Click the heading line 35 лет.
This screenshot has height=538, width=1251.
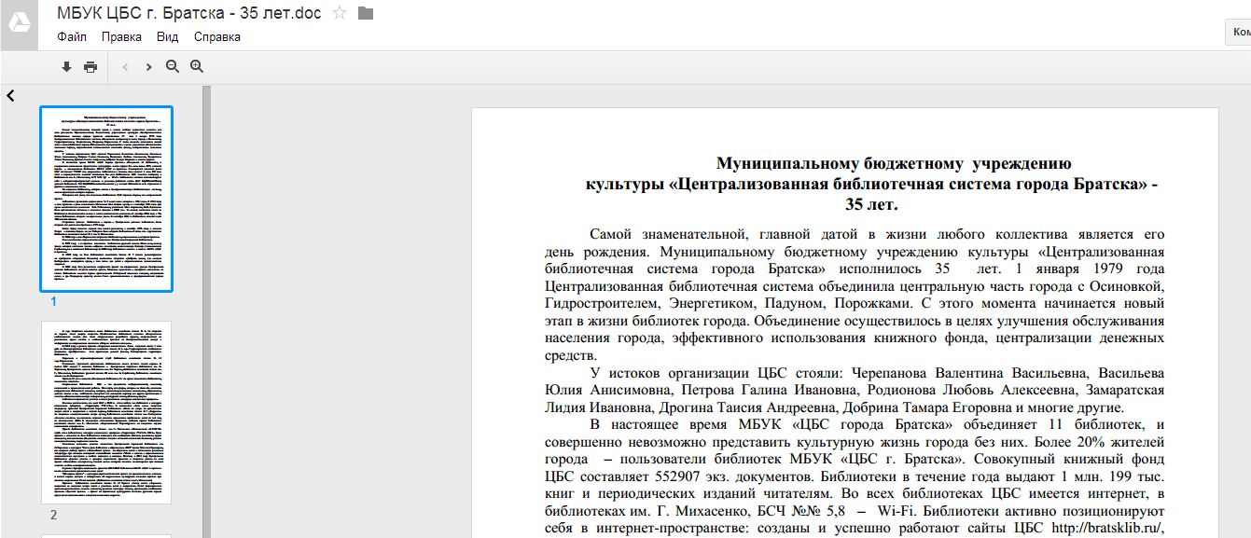[x=871, y=204]
